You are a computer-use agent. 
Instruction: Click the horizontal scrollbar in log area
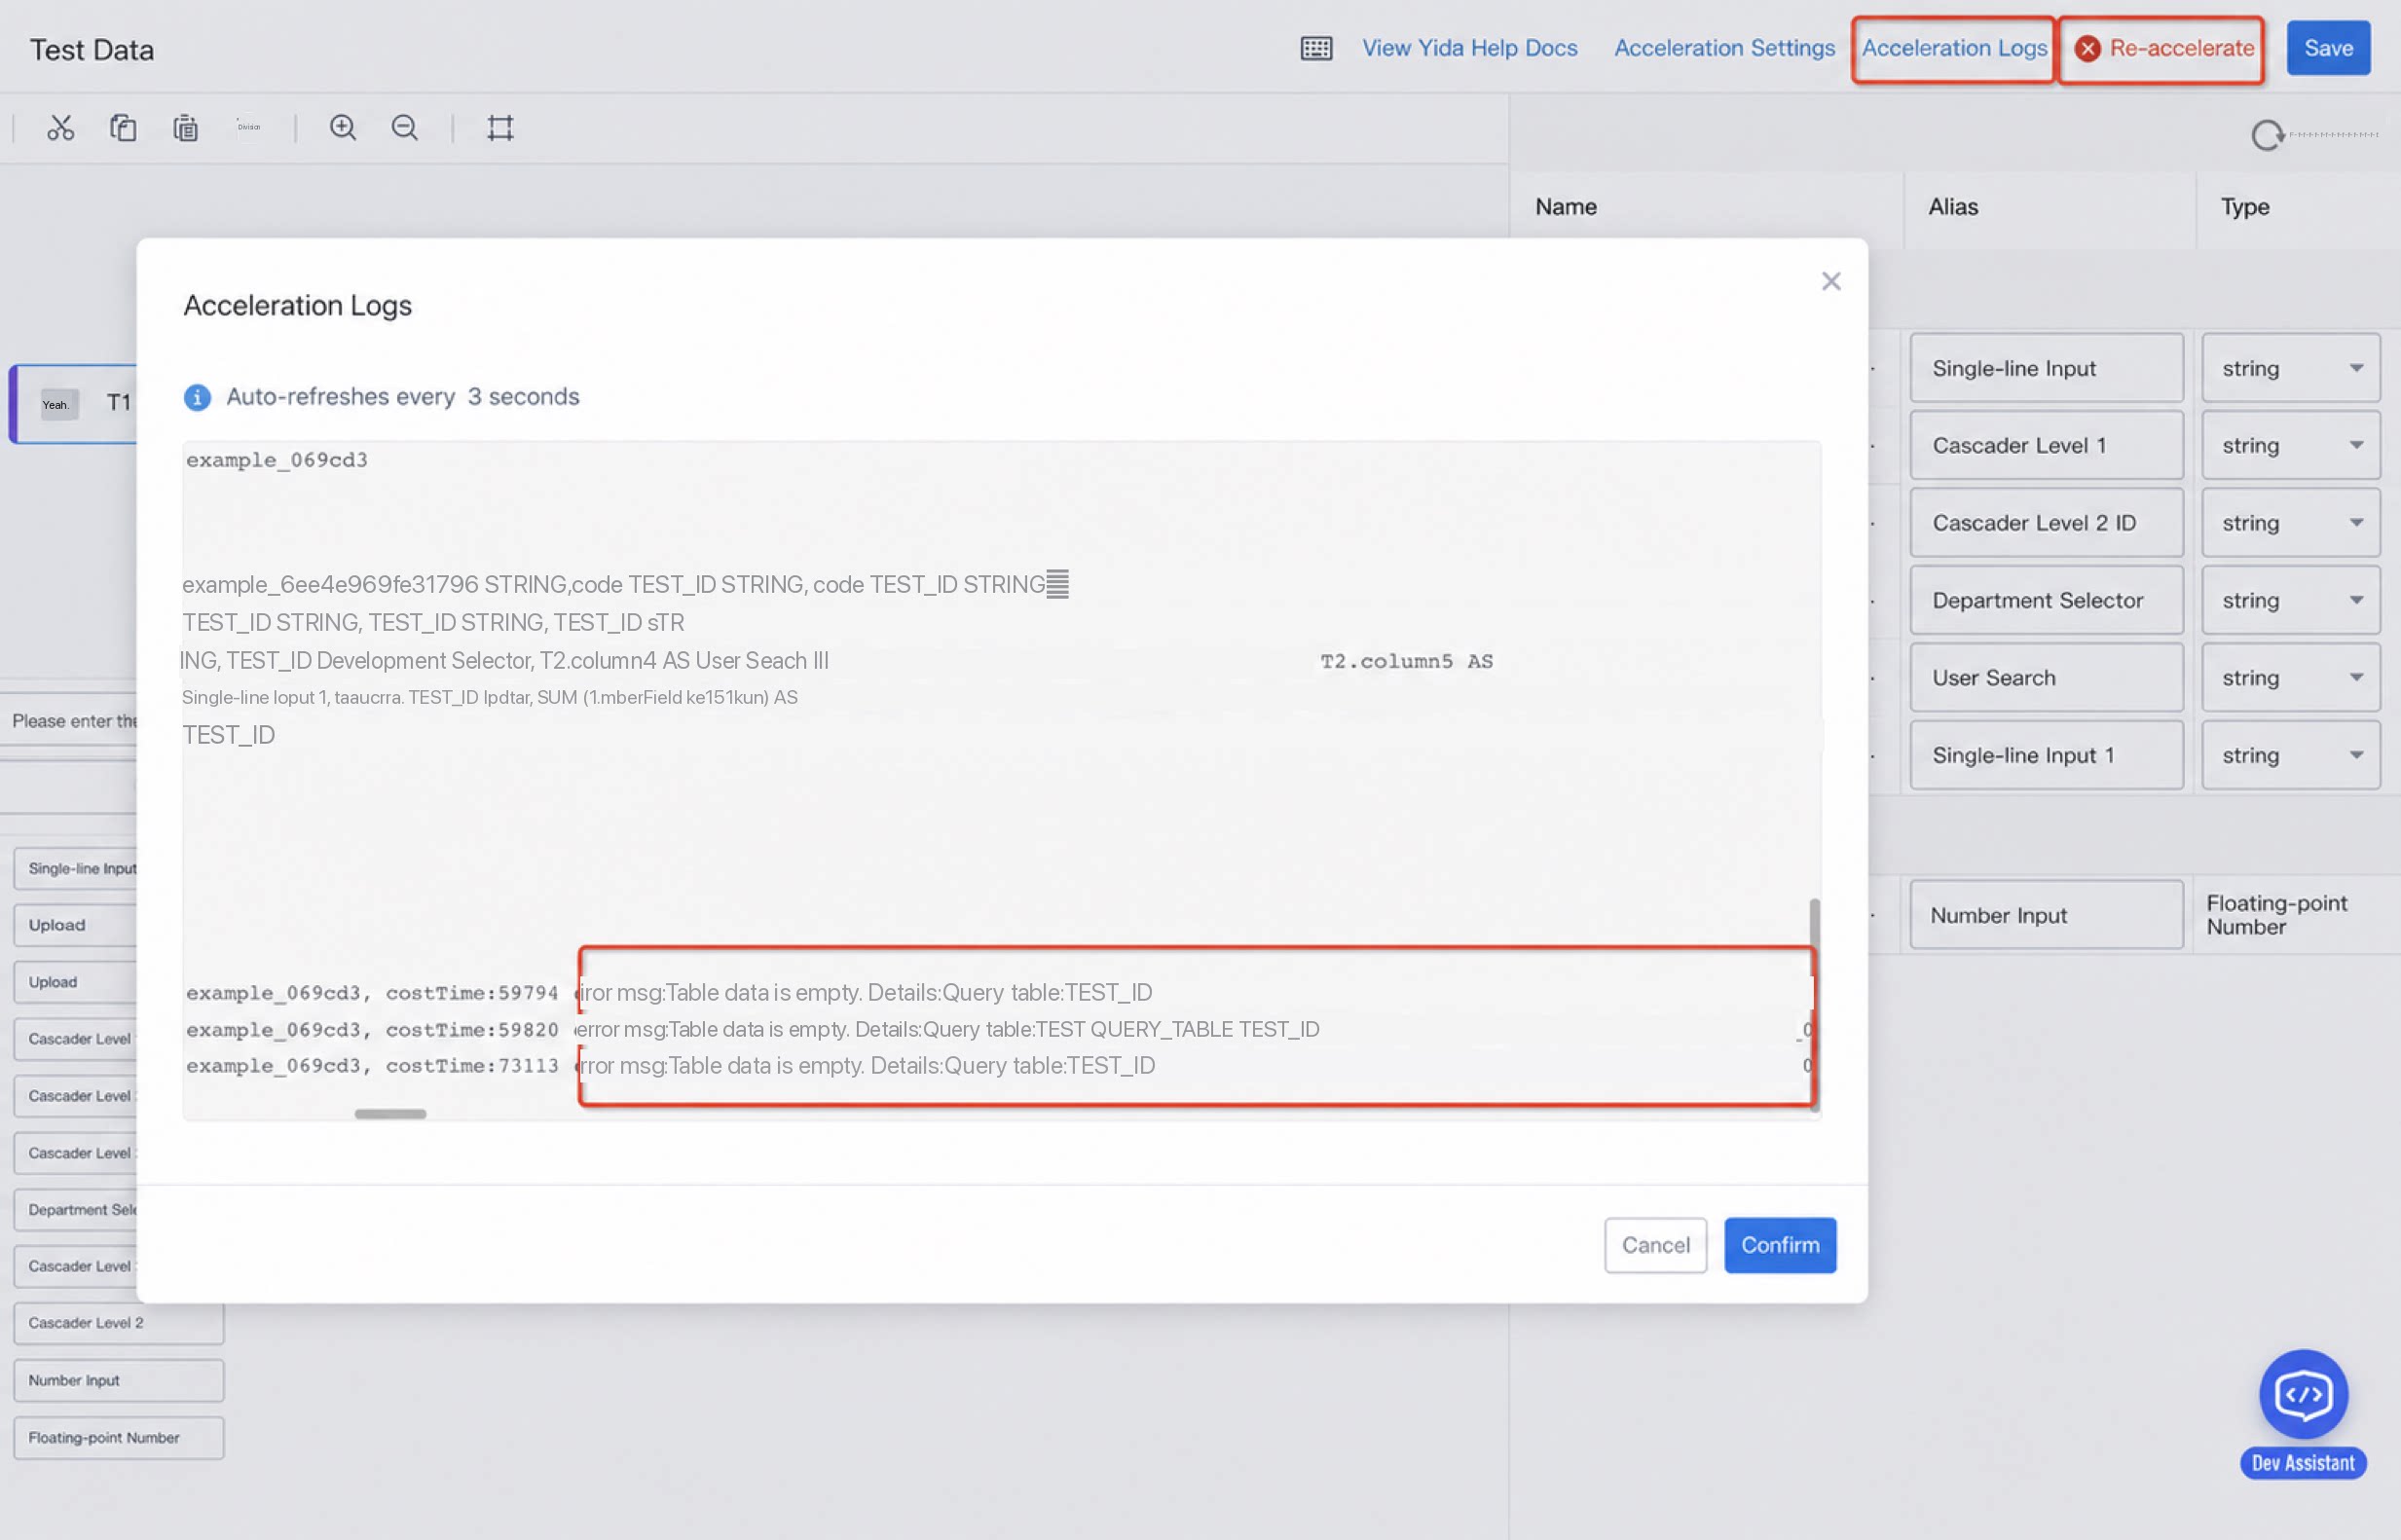click(390, 1113)
